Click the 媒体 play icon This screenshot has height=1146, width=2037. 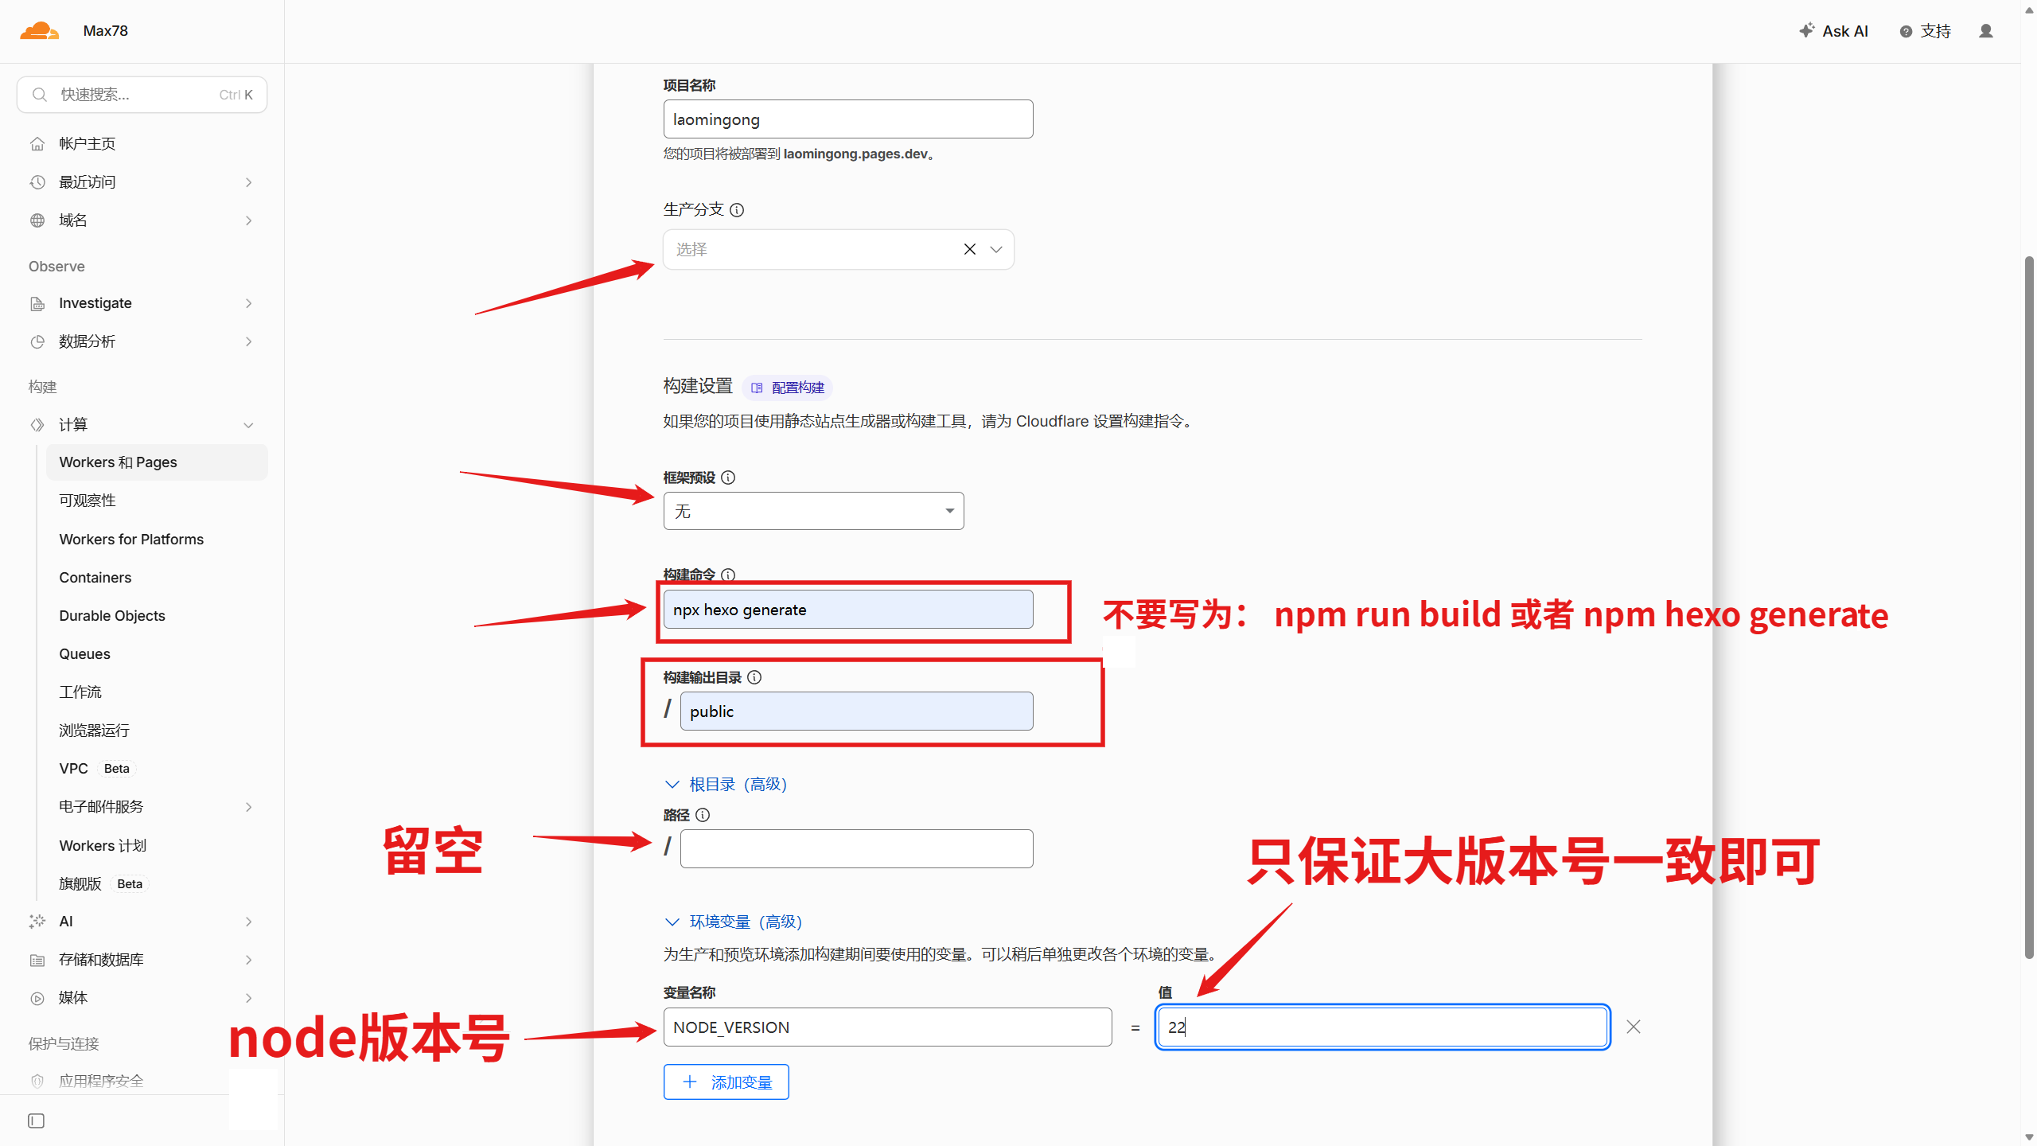tap(37, 998)
